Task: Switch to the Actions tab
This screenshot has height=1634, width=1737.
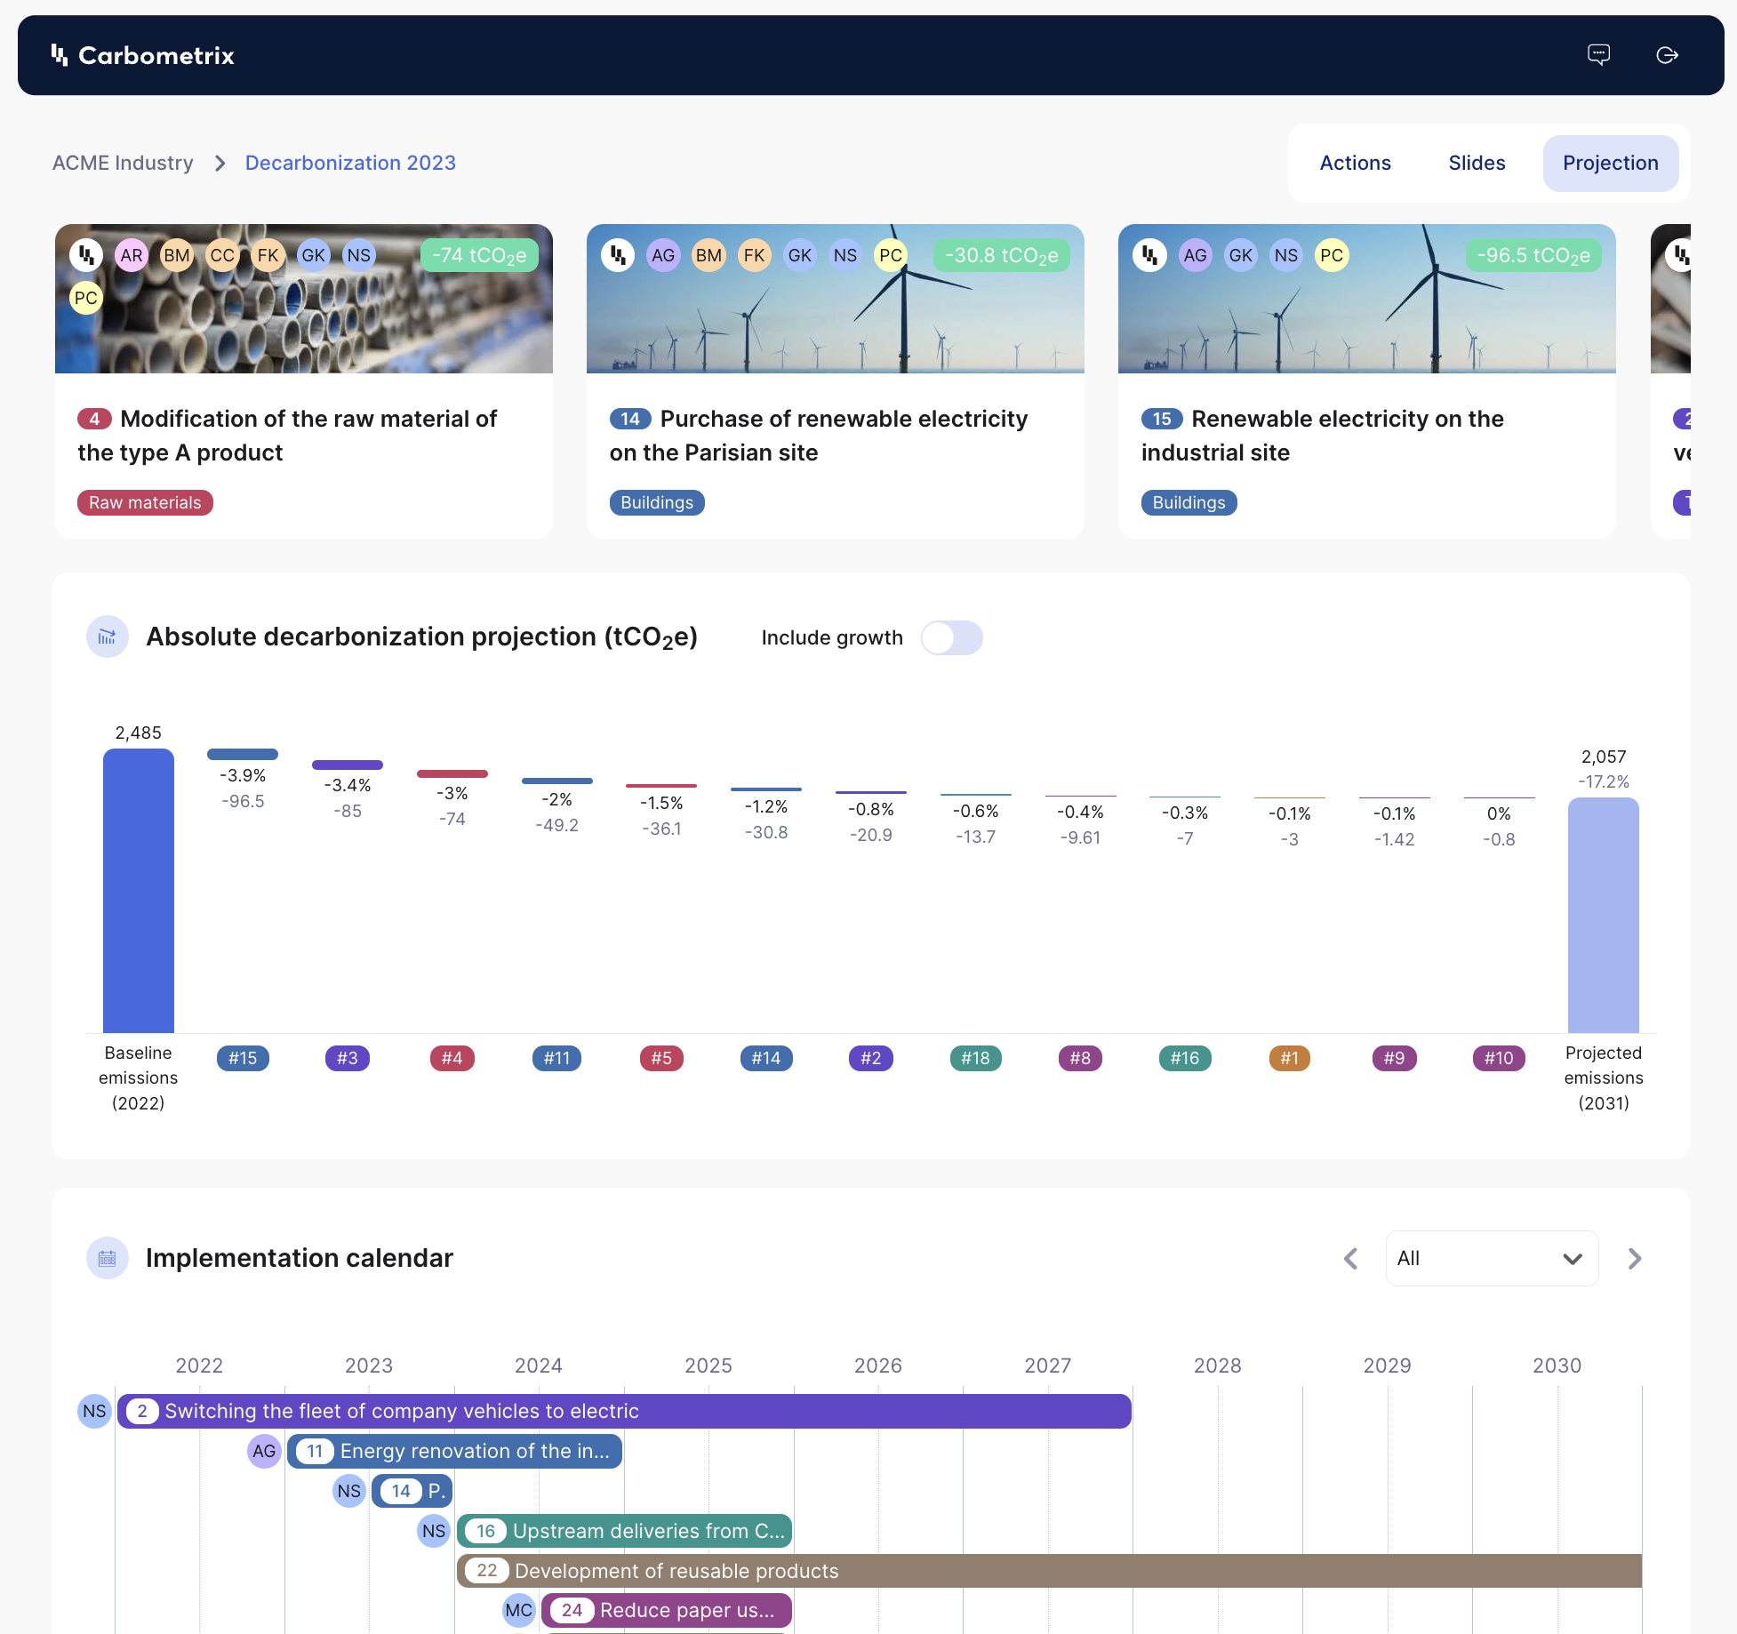Action: 1355,163
